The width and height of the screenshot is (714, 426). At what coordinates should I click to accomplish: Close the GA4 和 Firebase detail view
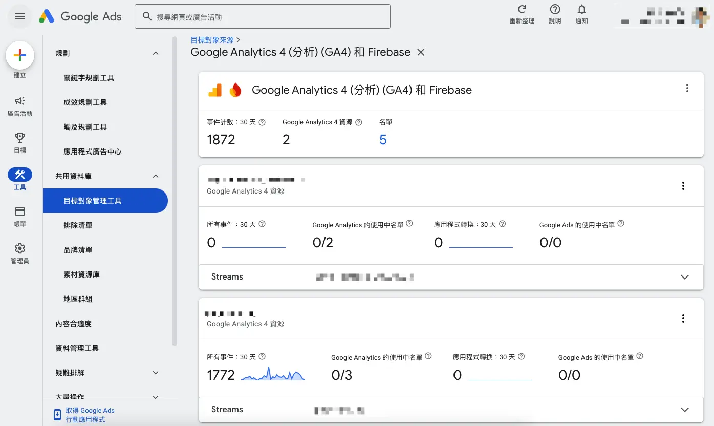pos(421,52)
